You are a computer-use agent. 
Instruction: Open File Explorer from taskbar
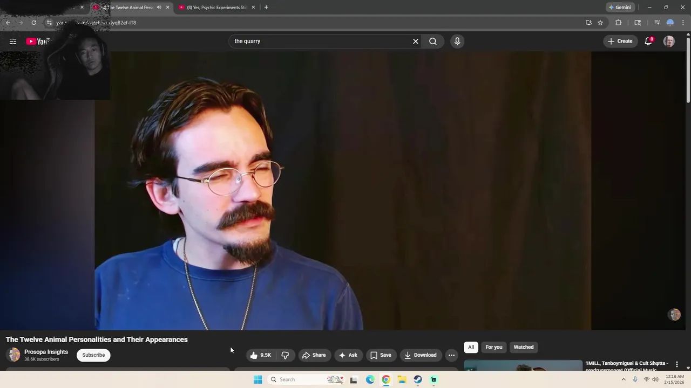pos(402,379)
